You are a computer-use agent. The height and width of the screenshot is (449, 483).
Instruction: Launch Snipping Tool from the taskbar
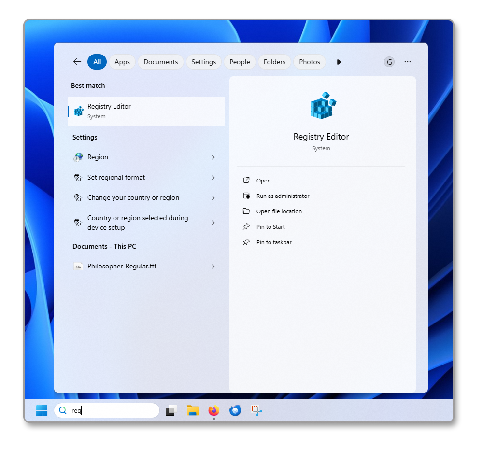coord(256,411)
